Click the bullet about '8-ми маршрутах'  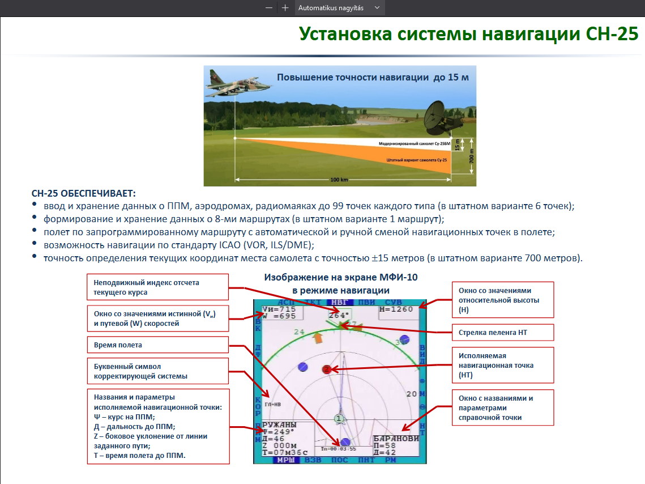(244, 219)
